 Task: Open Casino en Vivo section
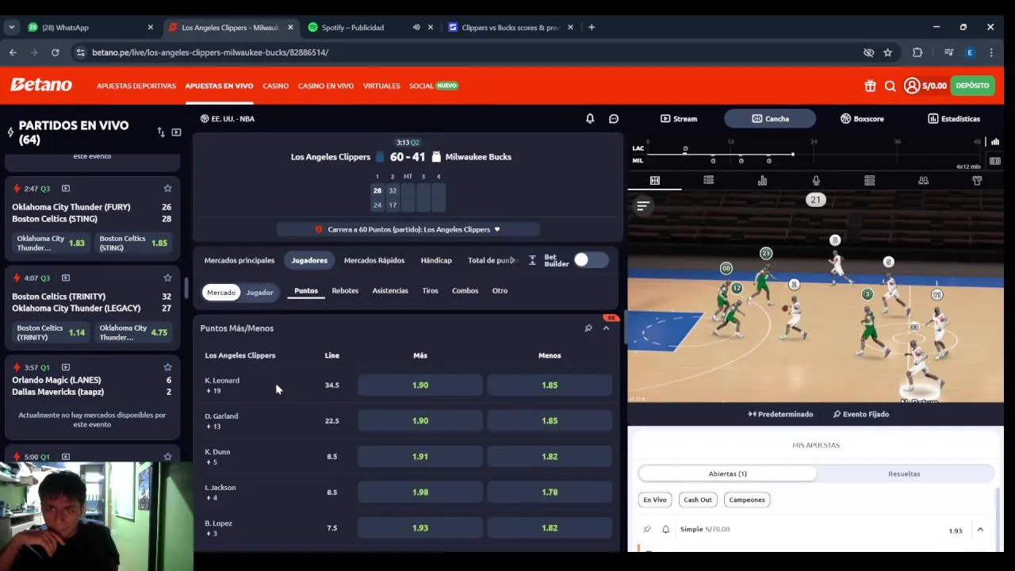coord(326,86)
